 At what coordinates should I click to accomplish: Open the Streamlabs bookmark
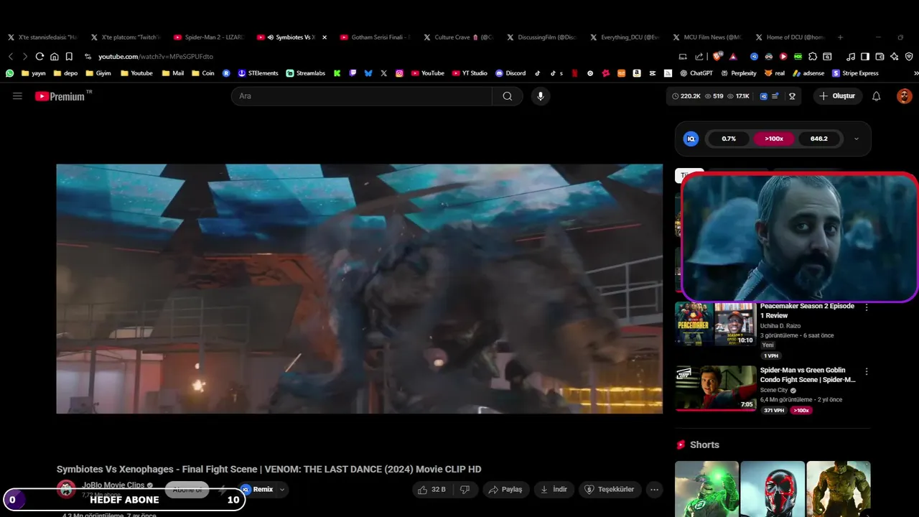click(306, 73)
